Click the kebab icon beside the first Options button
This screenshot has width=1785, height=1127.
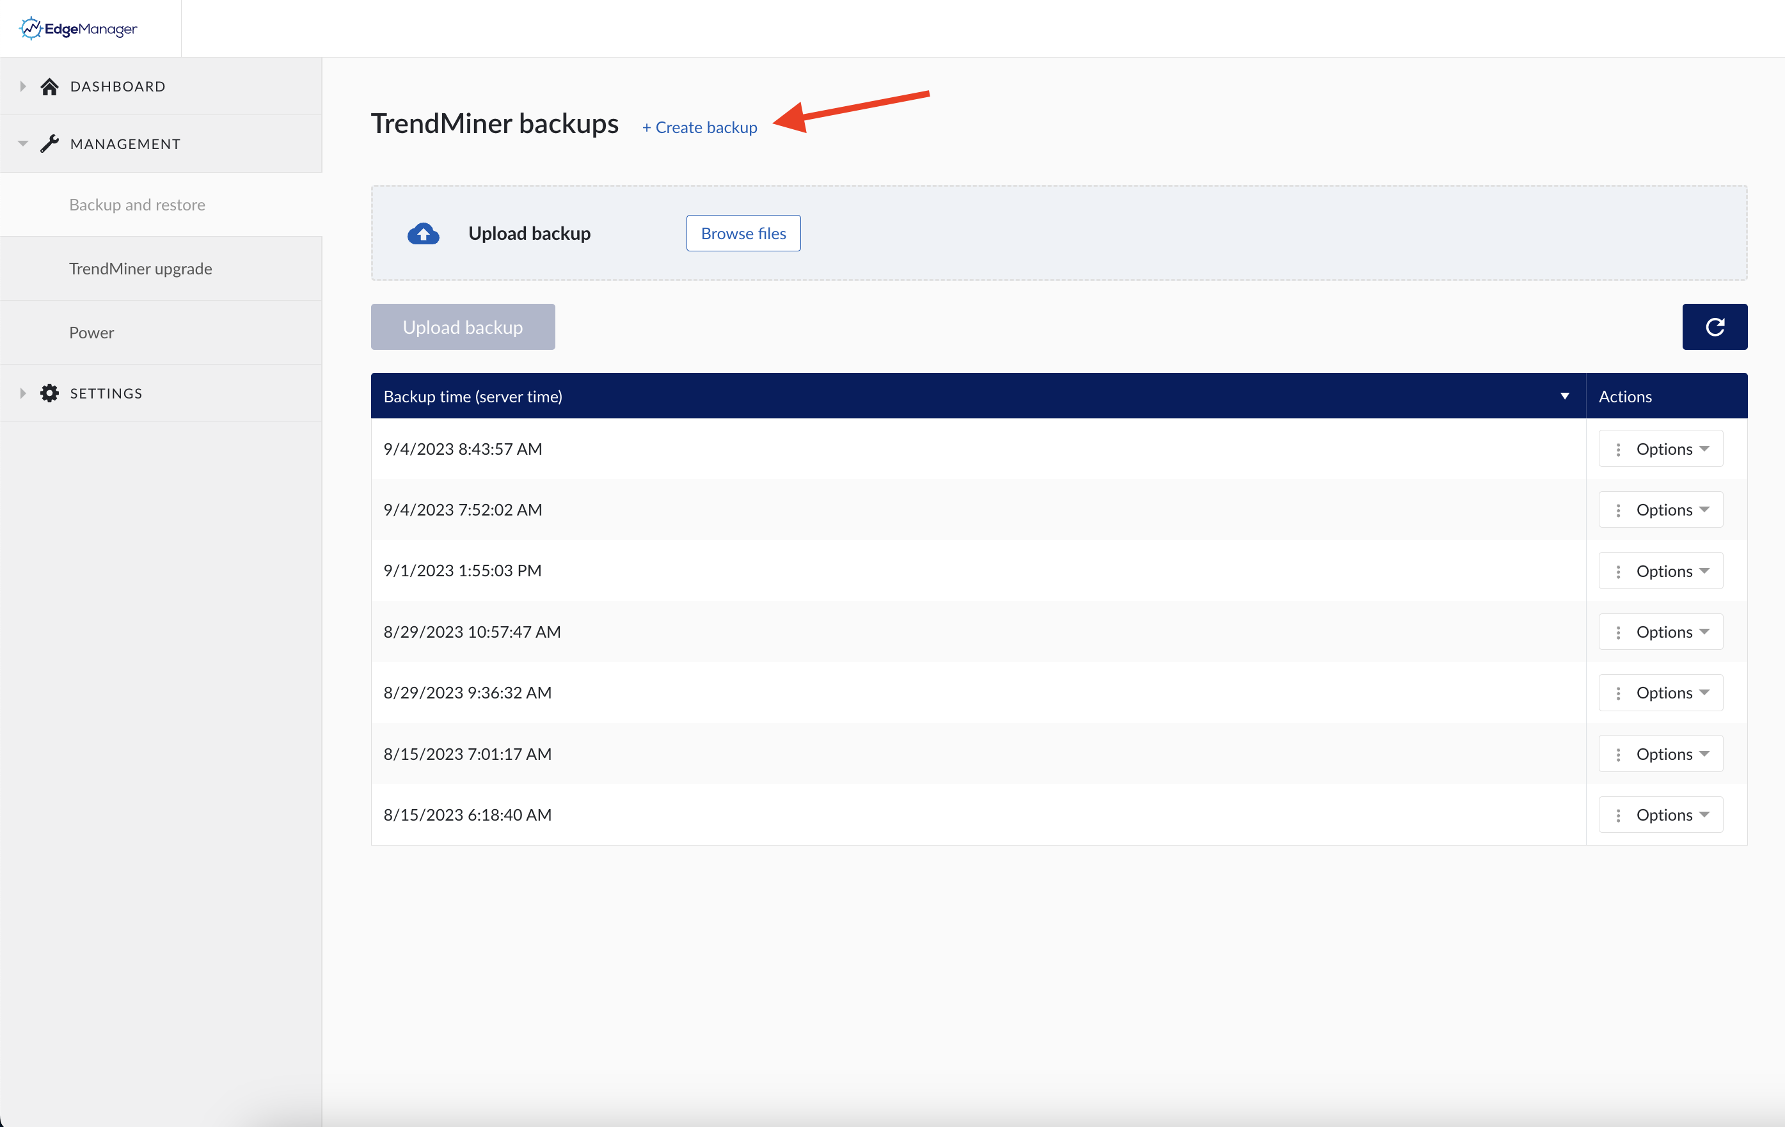[x=1619, y=448]
